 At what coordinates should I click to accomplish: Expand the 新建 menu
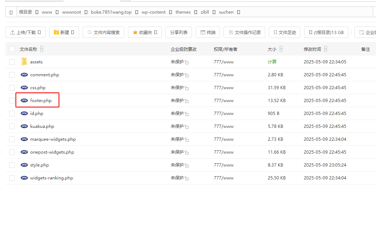pyautogui.click(x=64, y=33)
